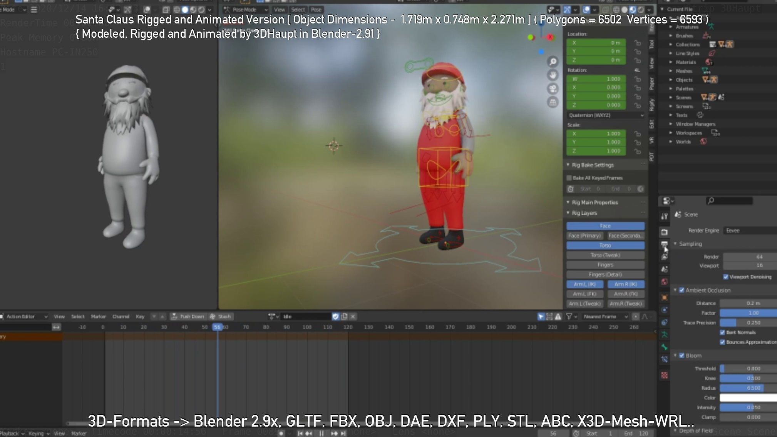Open the Render properties tab icon

[x=664, y=232]
